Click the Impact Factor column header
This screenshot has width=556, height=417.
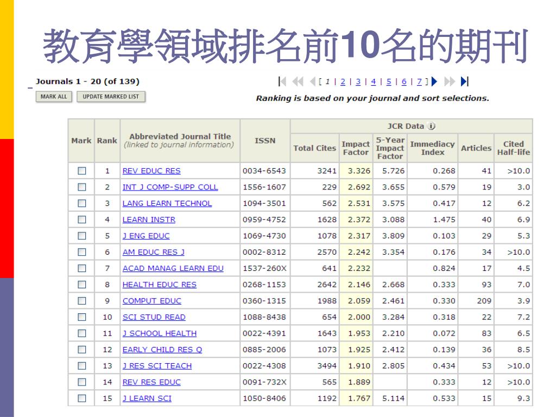[356, 148]
